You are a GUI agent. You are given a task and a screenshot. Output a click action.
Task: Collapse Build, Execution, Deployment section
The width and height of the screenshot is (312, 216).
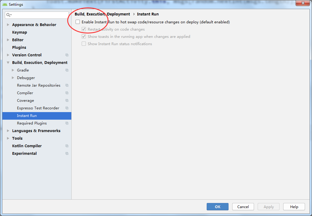click(8, 62)
